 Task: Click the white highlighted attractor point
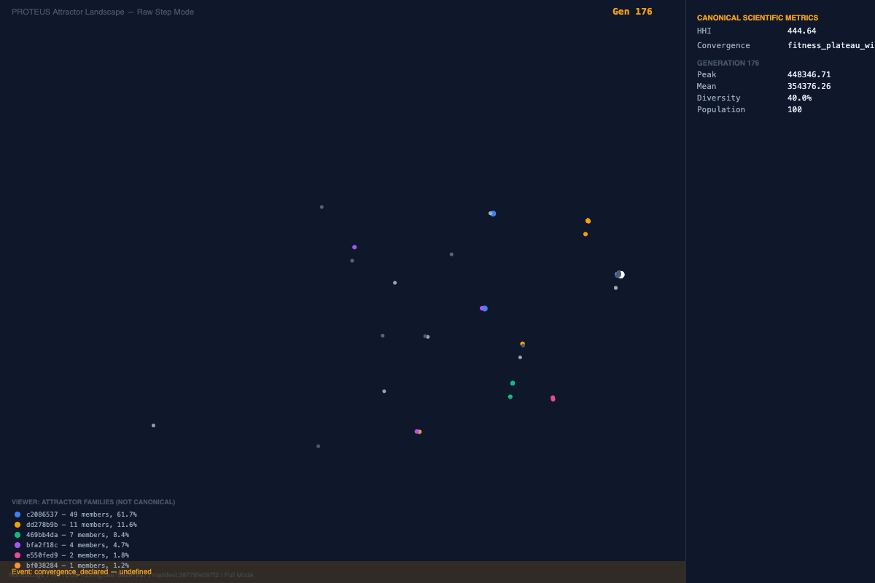pyautogui.click(x=621, y=275)
